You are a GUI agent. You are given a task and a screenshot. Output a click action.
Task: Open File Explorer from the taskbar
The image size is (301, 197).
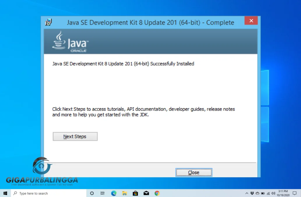124,193
